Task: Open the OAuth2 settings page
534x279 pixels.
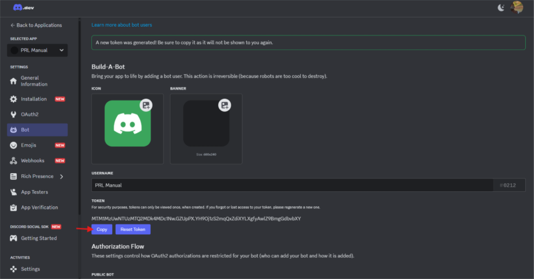Action: 30,115
